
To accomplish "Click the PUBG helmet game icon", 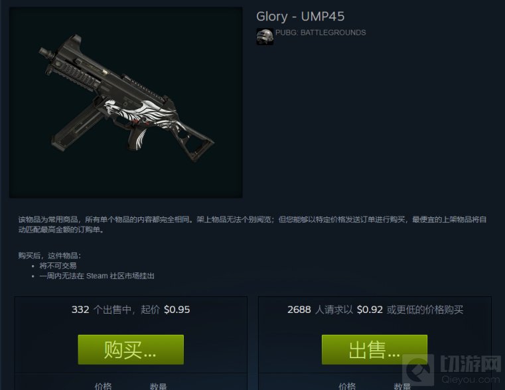I will [x=265, y=37].
